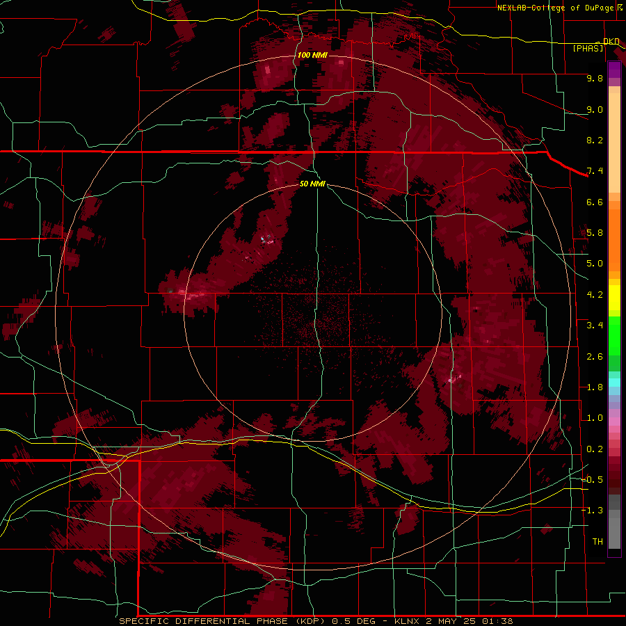
Task: Pick the yellow color bar segment
Action: pos(614,298)
